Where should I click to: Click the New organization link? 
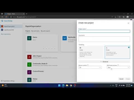(x=6, y=34)
